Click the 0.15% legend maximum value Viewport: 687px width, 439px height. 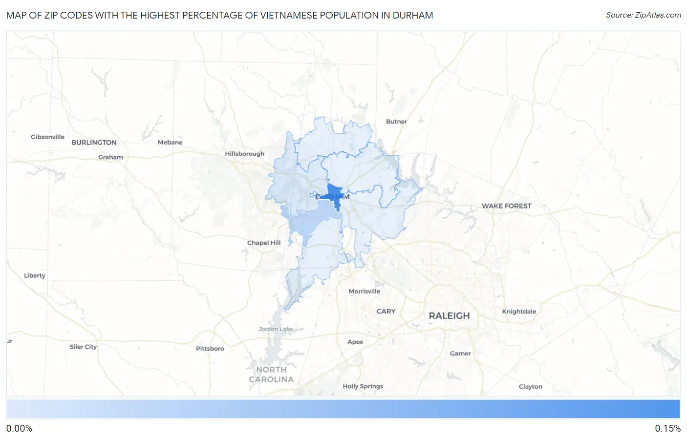point(667,428)
